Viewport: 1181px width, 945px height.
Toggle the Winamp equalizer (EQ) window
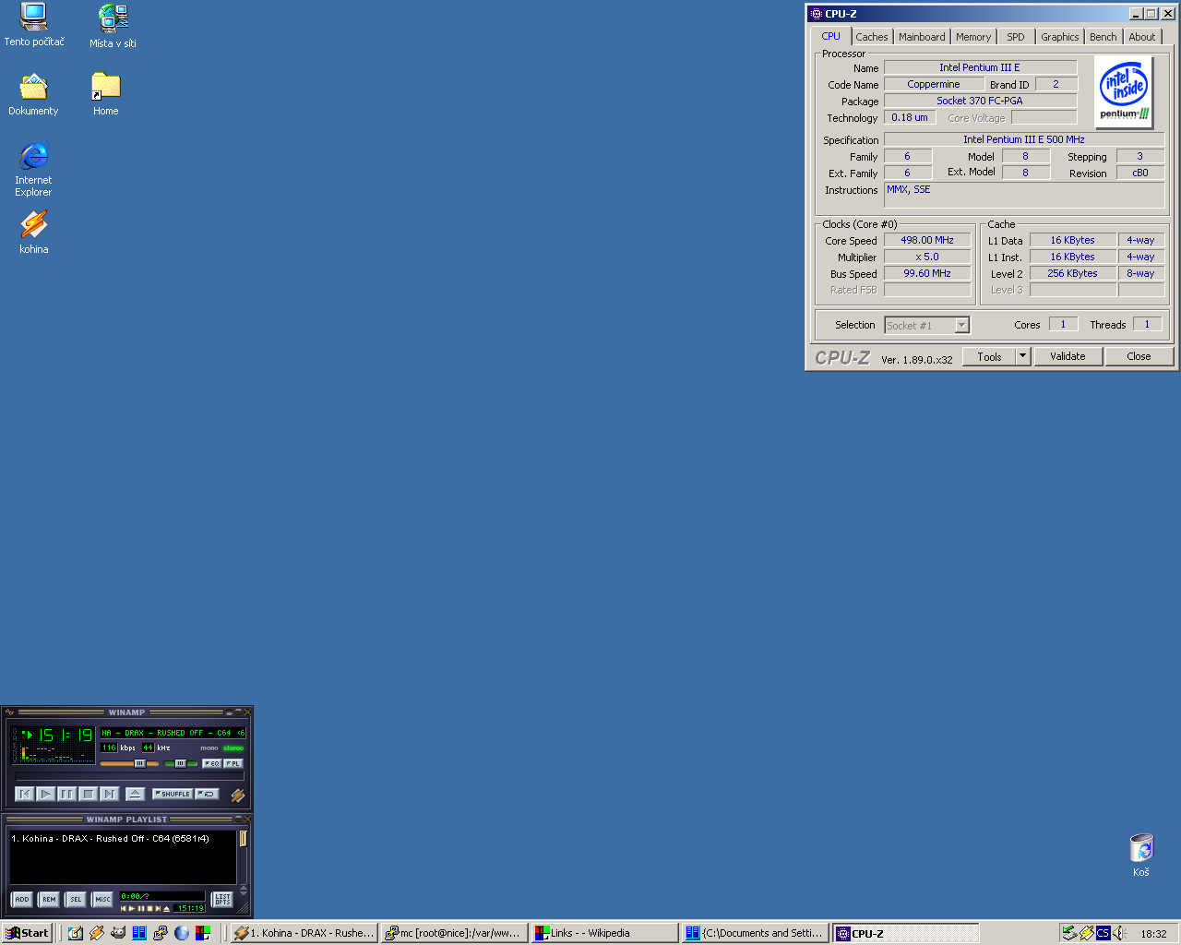click(211, 763)
